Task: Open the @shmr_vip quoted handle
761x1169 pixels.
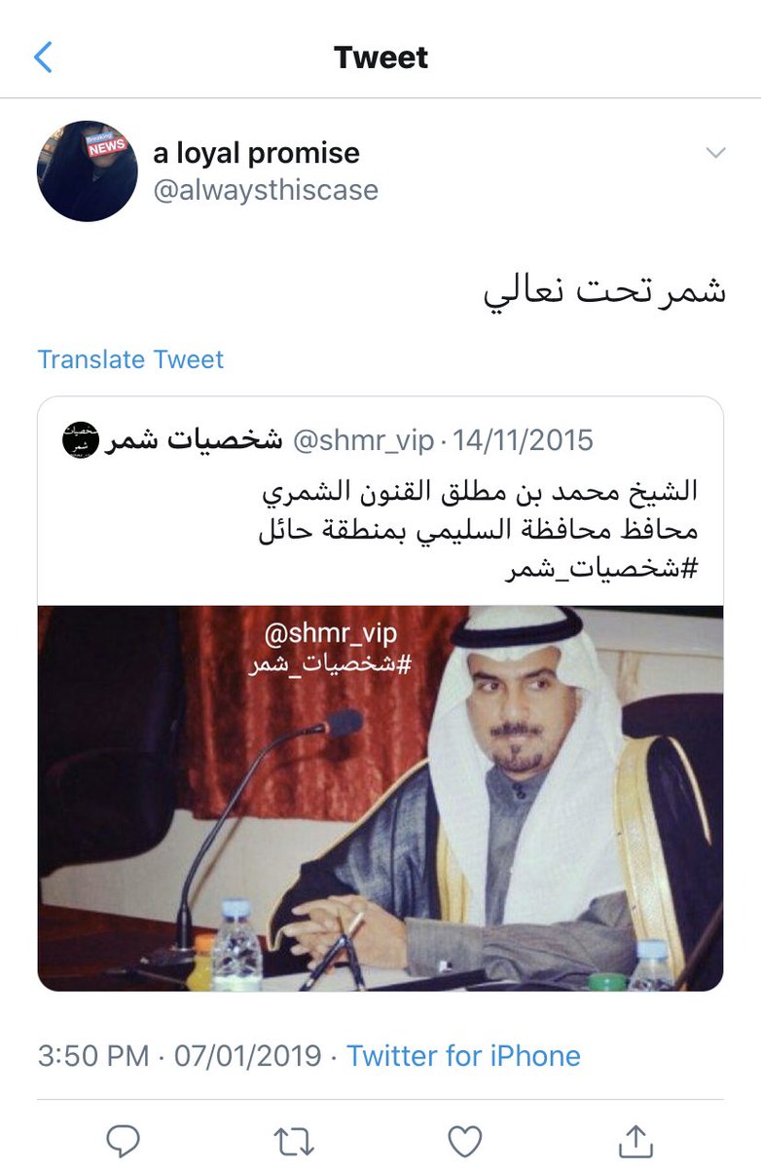Action: 363,440
